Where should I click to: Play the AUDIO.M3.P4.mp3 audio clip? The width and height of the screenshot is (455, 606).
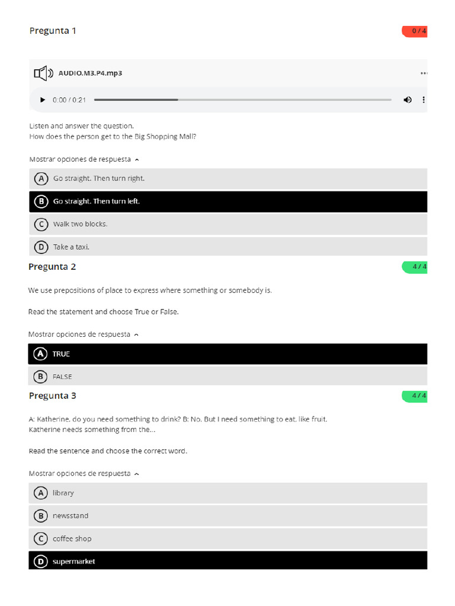(42, 100)
